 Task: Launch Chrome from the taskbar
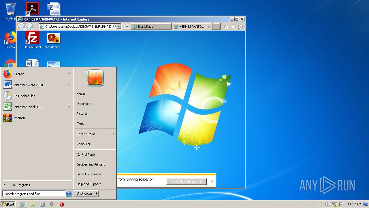click(x=52, y=204)
